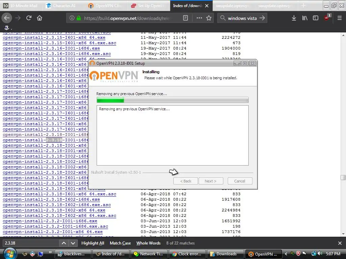This screenshot has height=259, width=346.
Task: Toggle Whole Words in the find bar
Action: 148,243
